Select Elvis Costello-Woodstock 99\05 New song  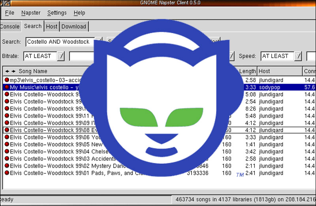pyautogui.click(x=160, y=144)
